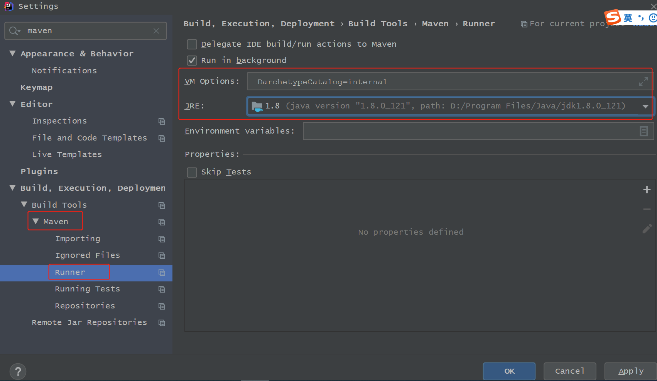Image resolution: width=657 pixels, height=381 pixels.
Task: Click Build, Execution, Deployment breadcrumb
Action: tap(259, 24)
